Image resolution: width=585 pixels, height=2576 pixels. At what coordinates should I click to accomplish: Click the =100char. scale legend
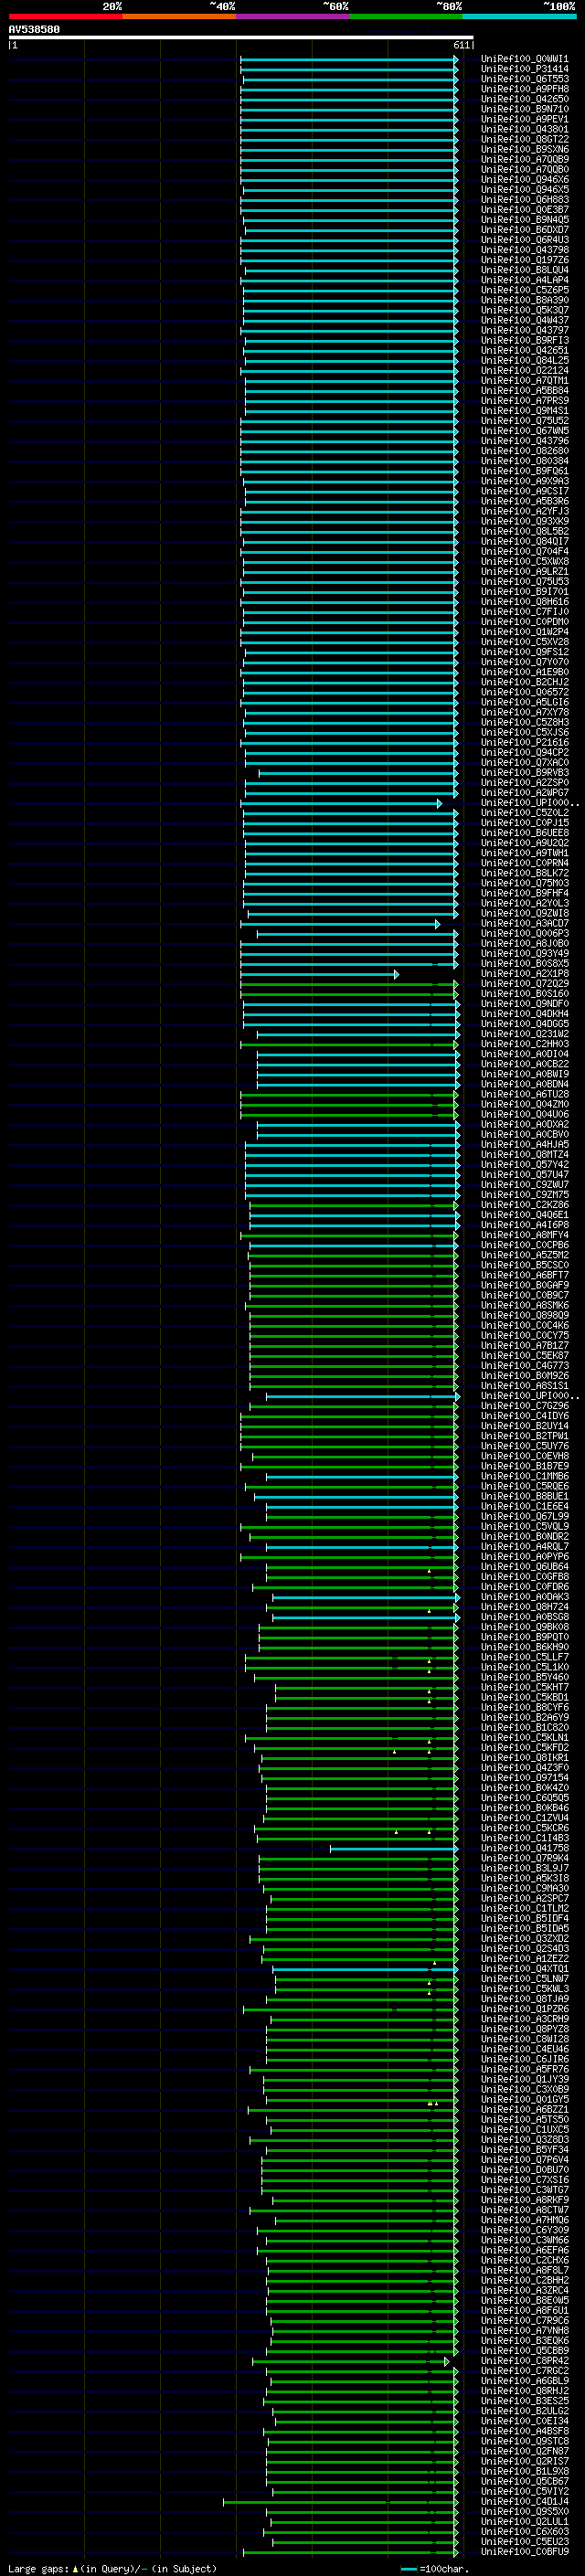(435, 2569)
